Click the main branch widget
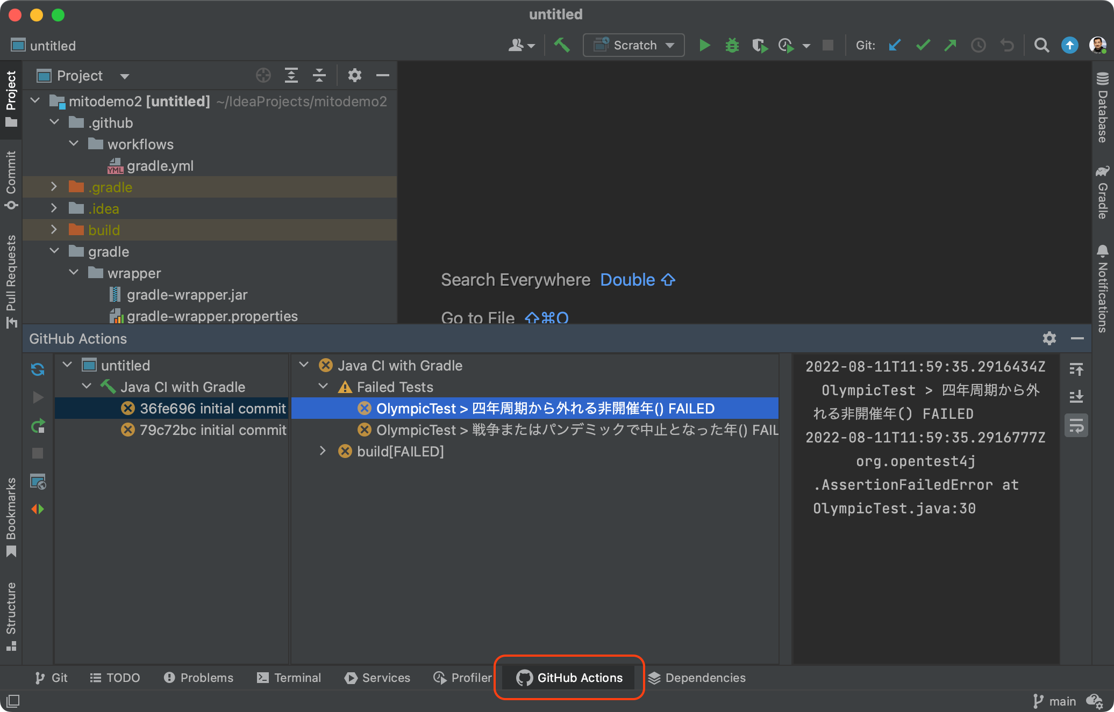The image size is (1114, 712). [1055, 701]
